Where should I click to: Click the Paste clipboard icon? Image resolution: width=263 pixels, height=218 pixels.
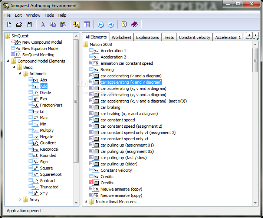point(63,24)
